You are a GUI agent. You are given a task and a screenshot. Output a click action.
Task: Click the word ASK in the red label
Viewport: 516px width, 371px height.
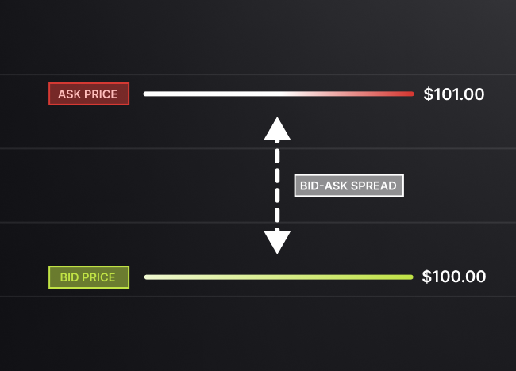tap(69, 94)
